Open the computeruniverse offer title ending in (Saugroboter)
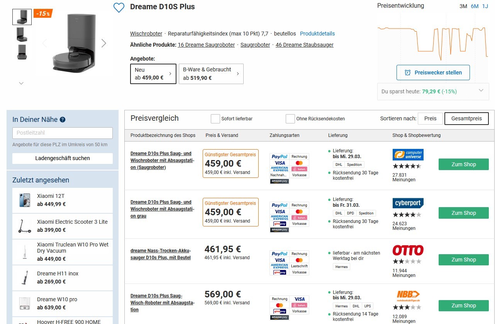The height and width of the screenshot is (324, 495). click(x=162, y=160)
